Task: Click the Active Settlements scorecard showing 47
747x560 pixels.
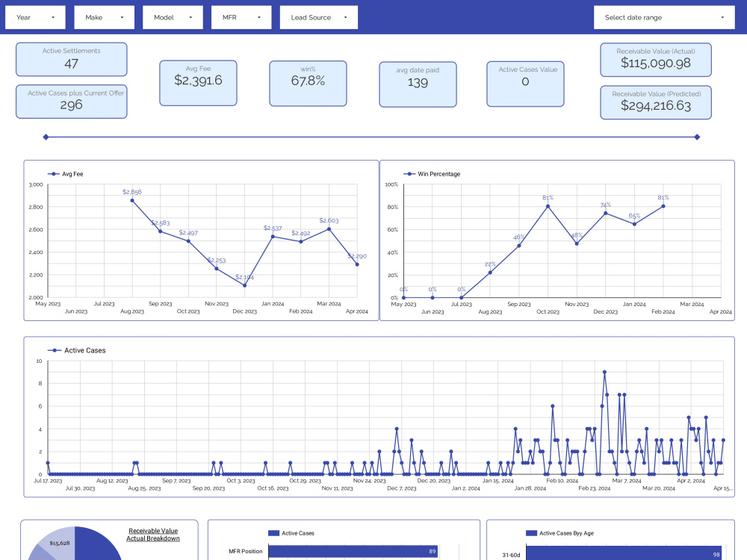Action: coord(72,60)
